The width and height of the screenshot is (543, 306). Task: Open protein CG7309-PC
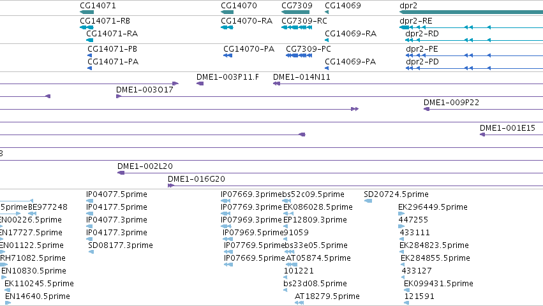308,49
